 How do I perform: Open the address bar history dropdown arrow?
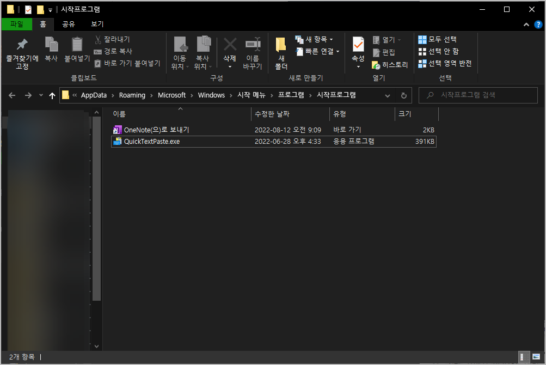[387, 95]
